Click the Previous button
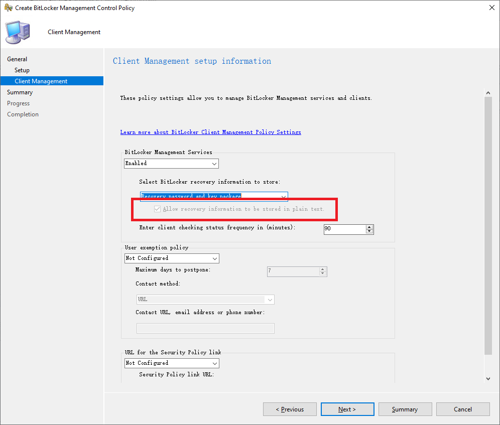Screen dimensions: 500x425 click(290, 409)
